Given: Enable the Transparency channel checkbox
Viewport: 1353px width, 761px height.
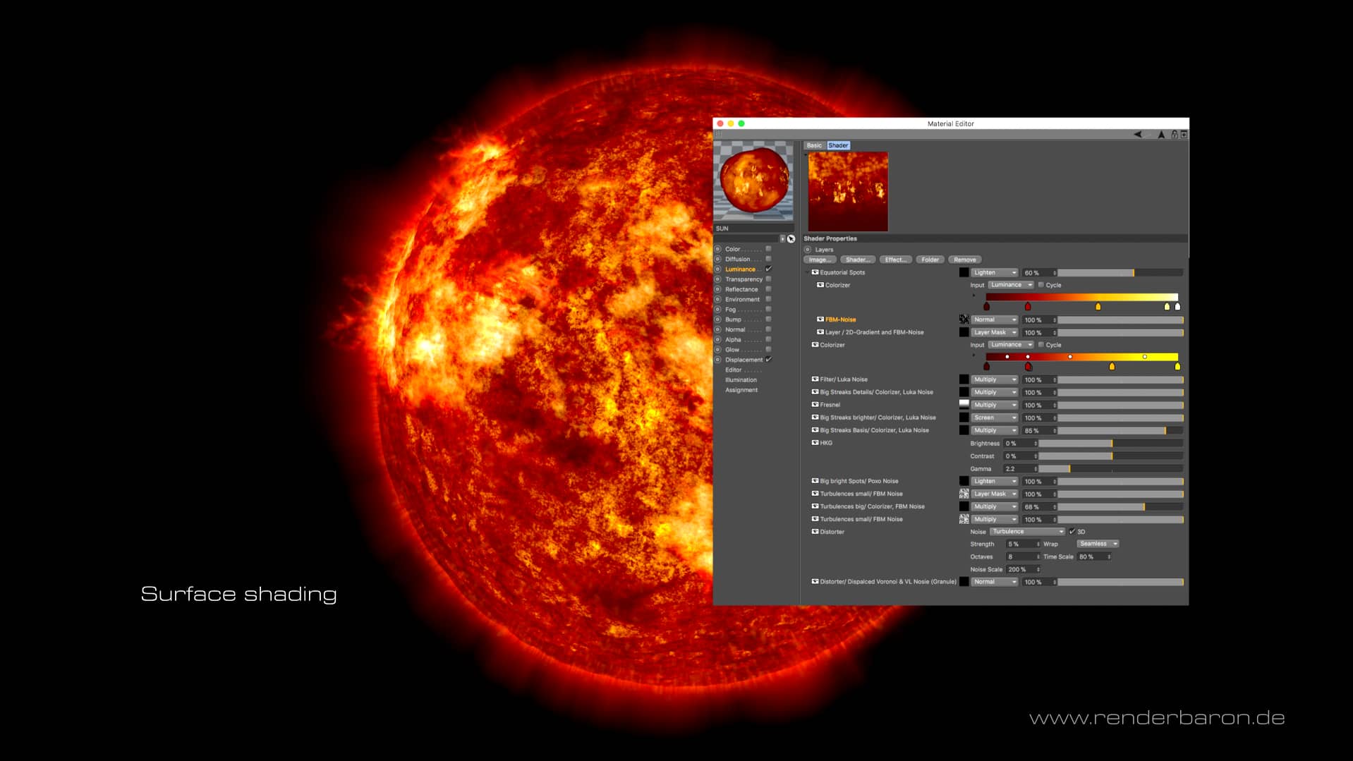Looking at the screenshot, I should point(767,279).
